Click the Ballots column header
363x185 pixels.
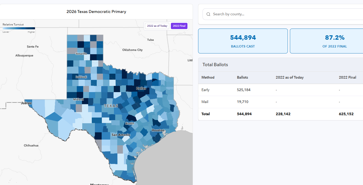242,77
